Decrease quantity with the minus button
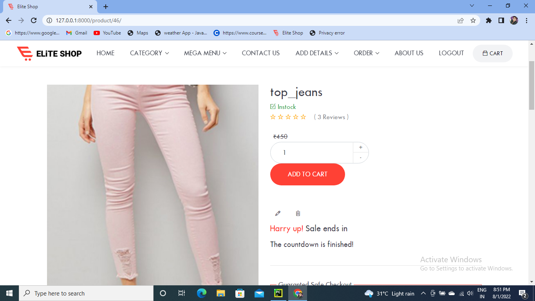This screenshot has height=301, width=535. pyautogui.click(x=361, y=158)
